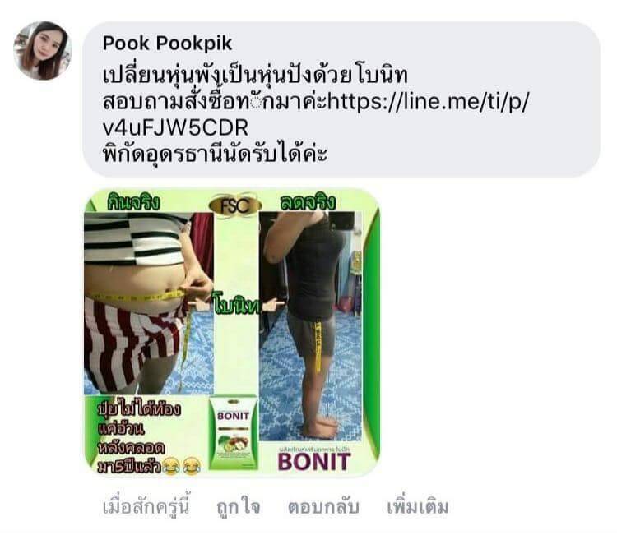Click the green กินจริง heading
Viewport: 617px width, 535px height.
click(x=133, y=203)
